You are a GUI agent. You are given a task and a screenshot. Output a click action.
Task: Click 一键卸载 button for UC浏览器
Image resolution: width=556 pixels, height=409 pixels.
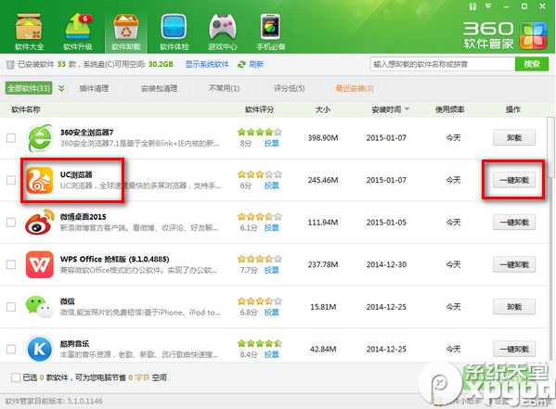coord(514,180)
